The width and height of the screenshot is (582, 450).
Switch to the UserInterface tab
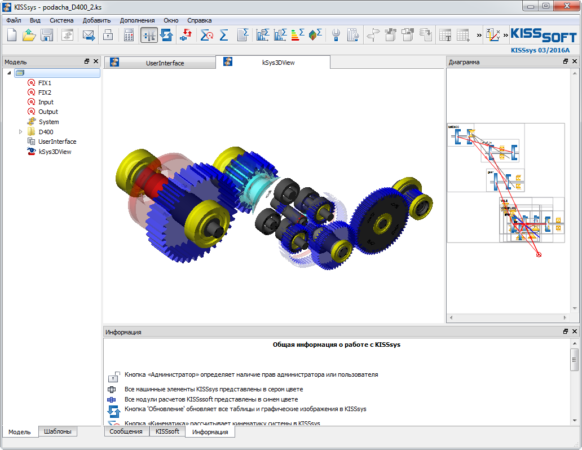pyautogui.click(x=160, y=63)
